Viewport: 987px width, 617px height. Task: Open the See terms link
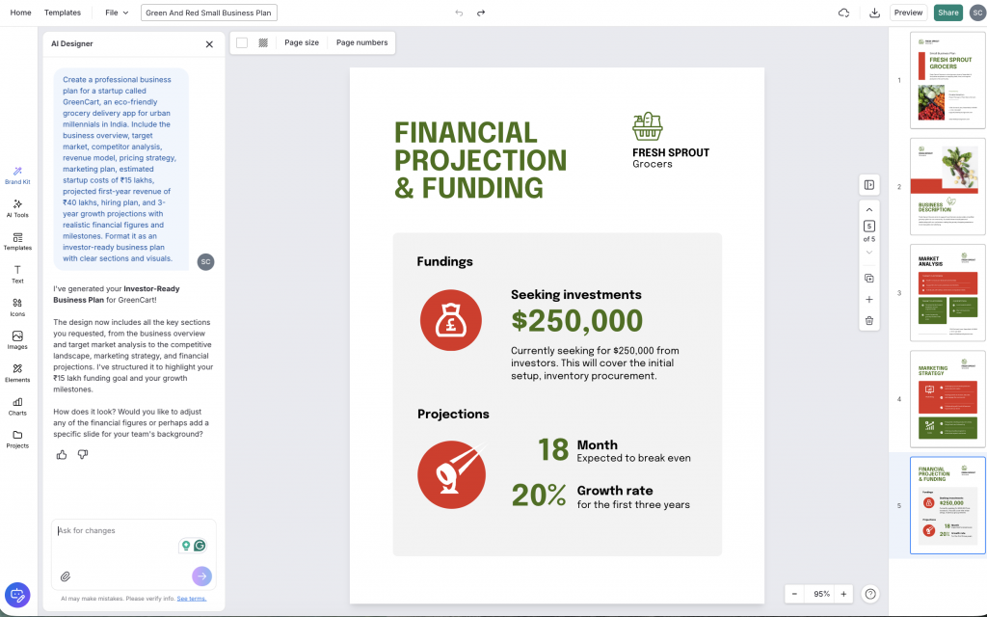click(192, 599)
